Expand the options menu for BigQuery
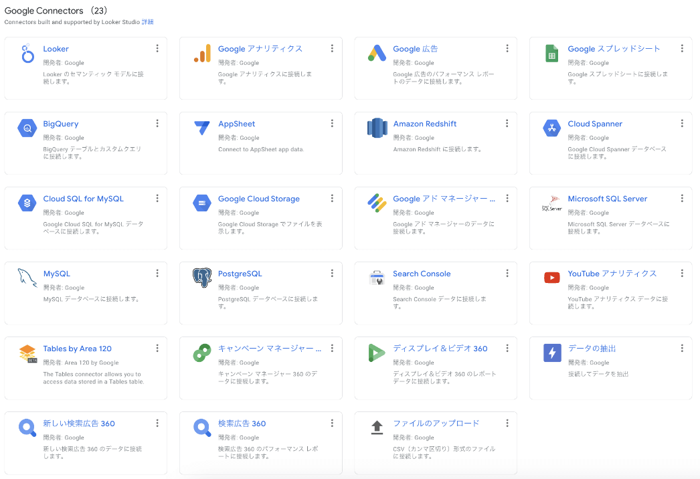The width and height of the screenshot is (700, 479). point(157,123)
